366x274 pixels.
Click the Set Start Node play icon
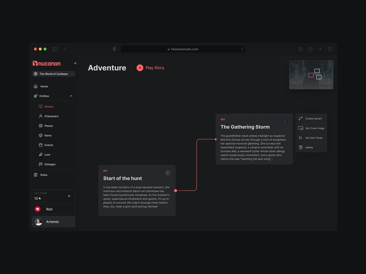(301, 138)
